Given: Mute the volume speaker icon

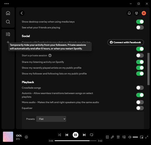Looking at the screenshot, I should click(x=130, y=137).
